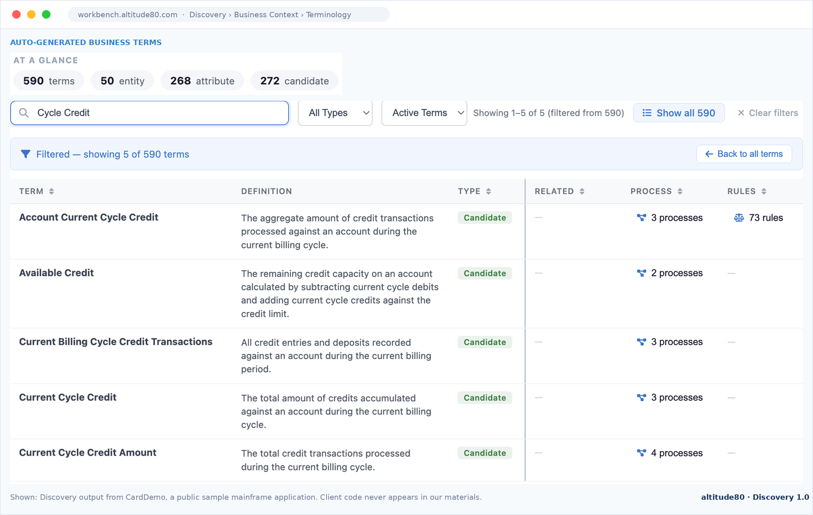Click the scales icon beside 73 rules
This screenshot has height=515, width=813.
tap(739, 217)
